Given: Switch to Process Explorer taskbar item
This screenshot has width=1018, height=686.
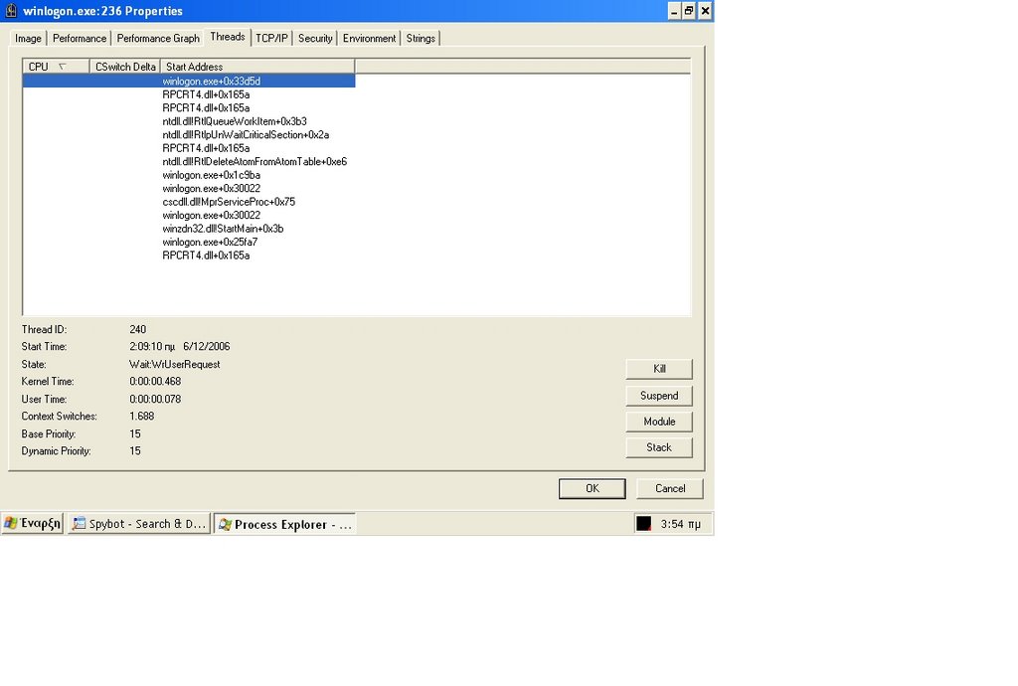Looking at the screenshot, I should 284,524.
